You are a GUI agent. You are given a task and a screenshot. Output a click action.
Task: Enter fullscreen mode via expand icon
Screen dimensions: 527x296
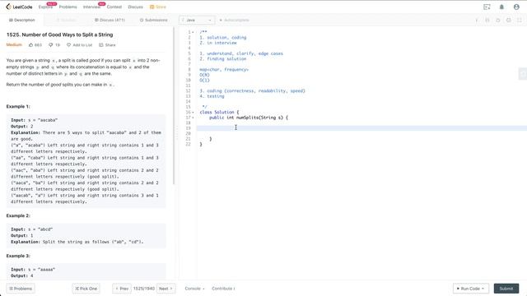point(520,21)
